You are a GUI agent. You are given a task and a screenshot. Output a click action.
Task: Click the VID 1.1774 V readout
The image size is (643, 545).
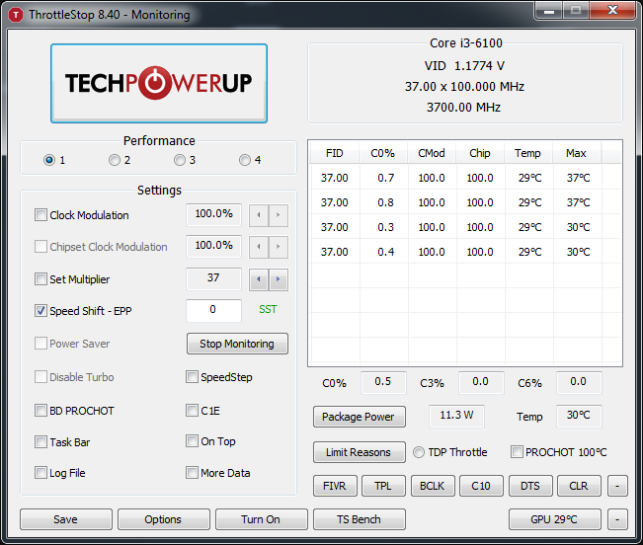click(465, 66)
